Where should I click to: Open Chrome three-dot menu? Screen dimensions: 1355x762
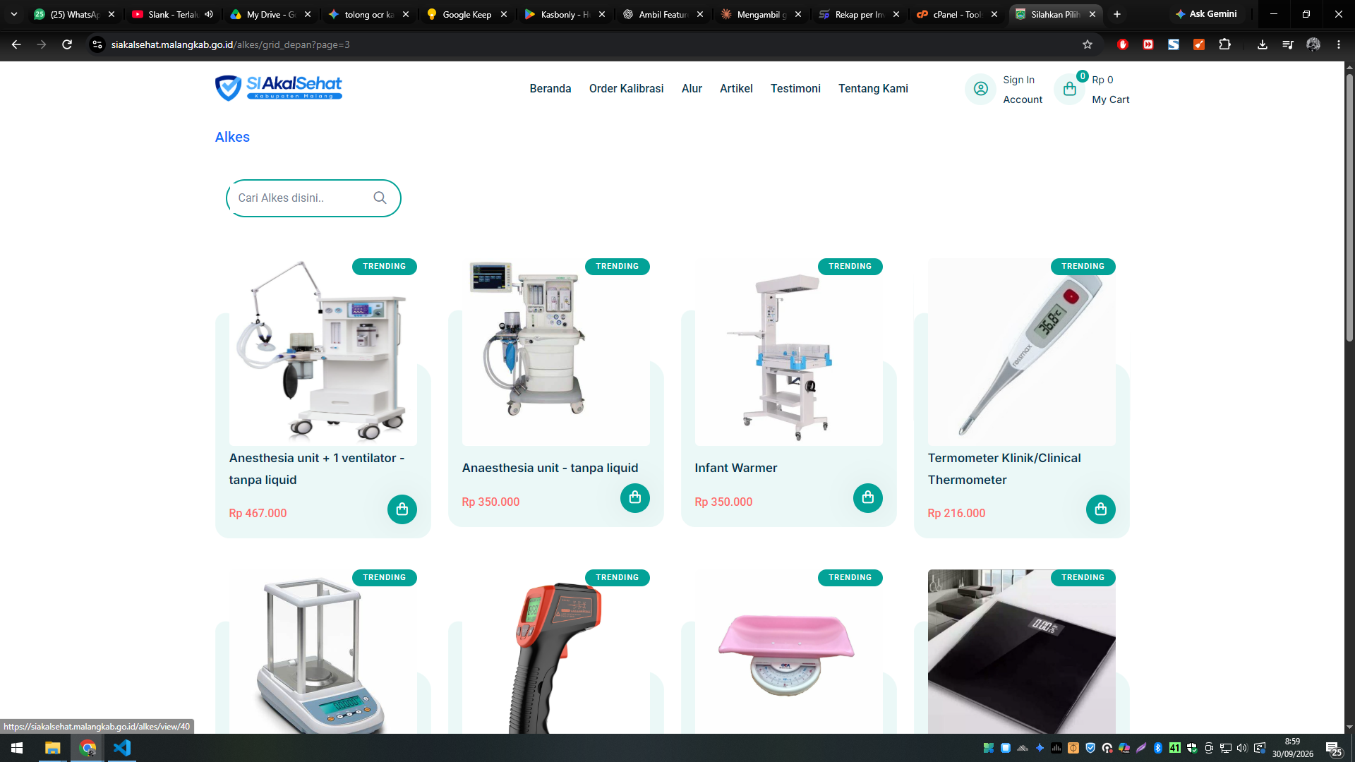point(1339,44)
